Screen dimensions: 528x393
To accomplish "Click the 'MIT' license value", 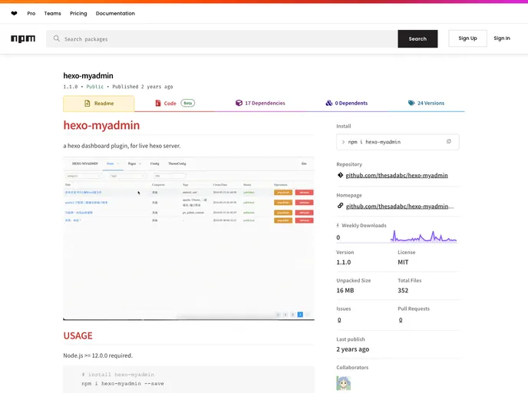I will 403,262.
